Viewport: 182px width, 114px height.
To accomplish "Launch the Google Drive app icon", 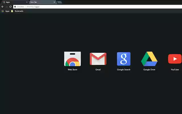I will pyautogui.click(x=149, y=59).
